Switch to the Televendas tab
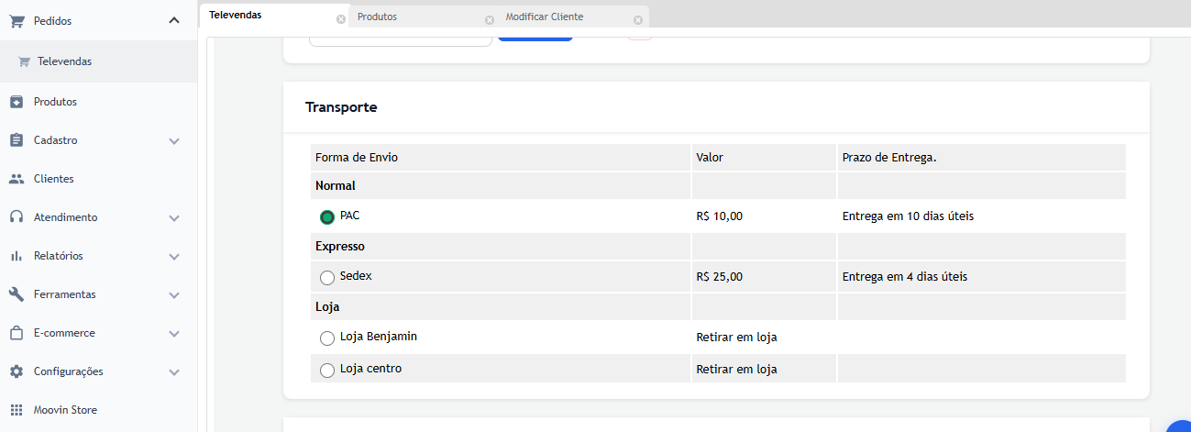 [274, 16]
